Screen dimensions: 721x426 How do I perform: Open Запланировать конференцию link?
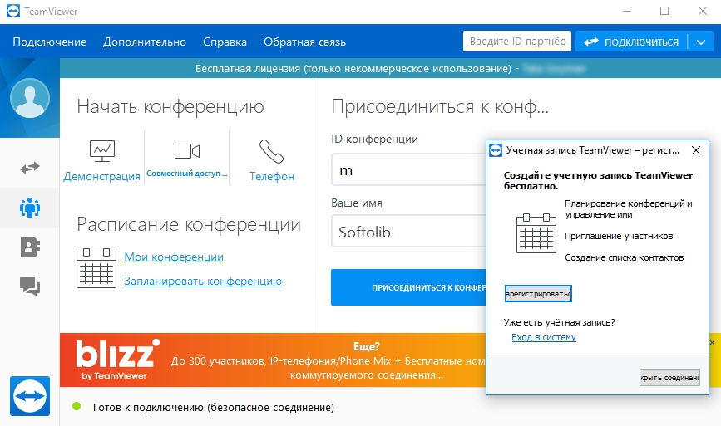[203, 281]
